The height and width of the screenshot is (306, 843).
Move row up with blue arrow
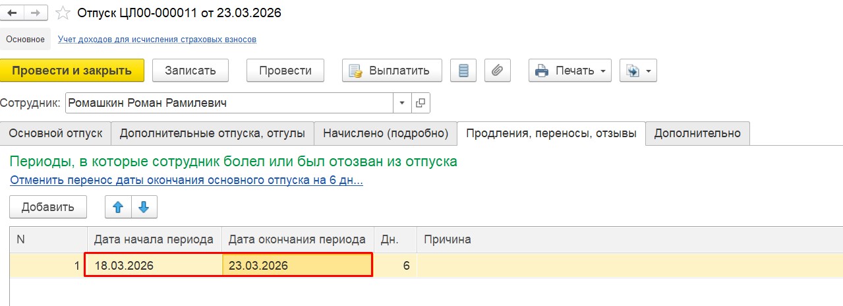119,206
